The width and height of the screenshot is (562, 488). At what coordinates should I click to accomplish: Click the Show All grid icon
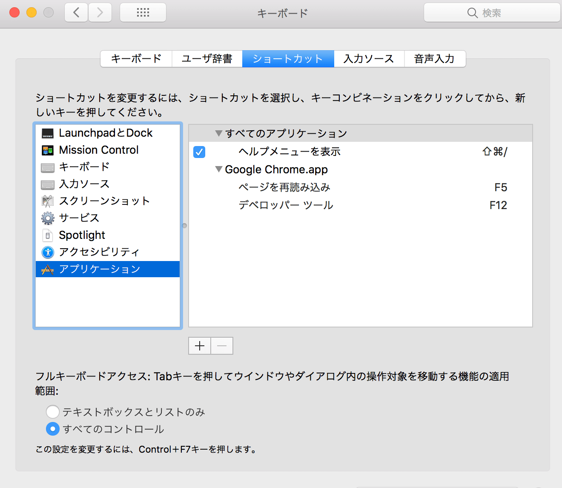point(143,12)
